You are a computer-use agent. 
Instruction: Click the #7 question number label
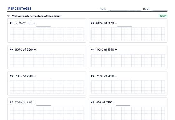coord(11,102)
